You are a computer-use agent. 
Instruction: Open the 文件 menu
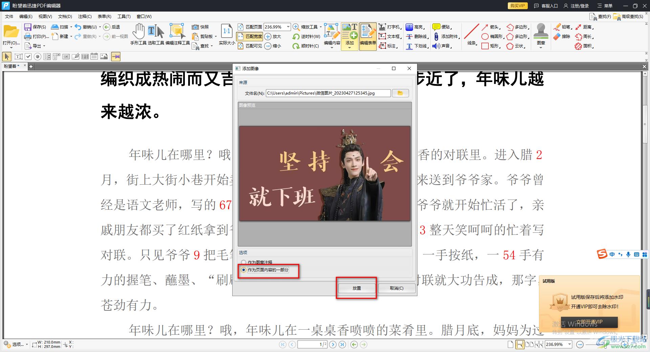[x=9, y=16]
